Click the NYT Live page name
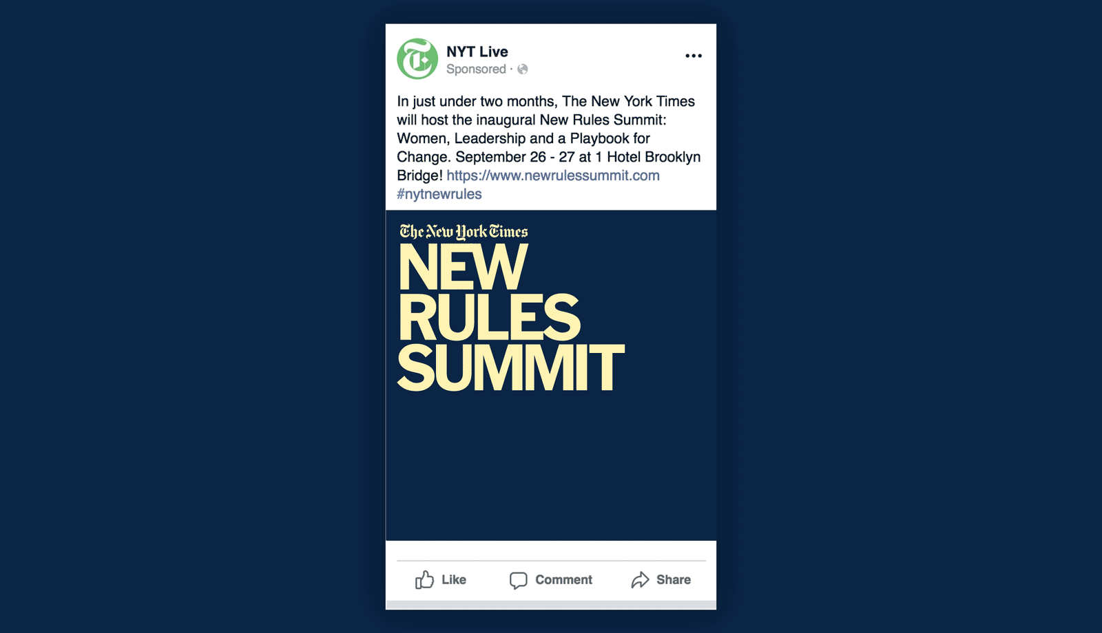1102x633 pixels. (477, 52)
